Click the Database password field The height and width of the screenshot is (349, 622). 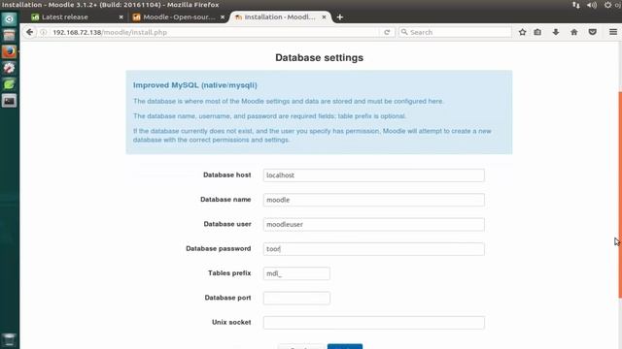pos(373,249)
